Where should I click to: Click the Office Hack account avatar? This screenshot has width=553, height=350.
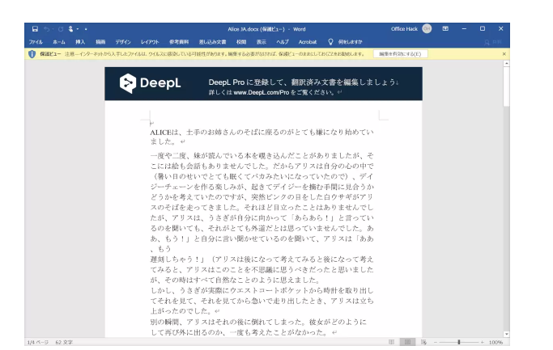pos(427,28)
